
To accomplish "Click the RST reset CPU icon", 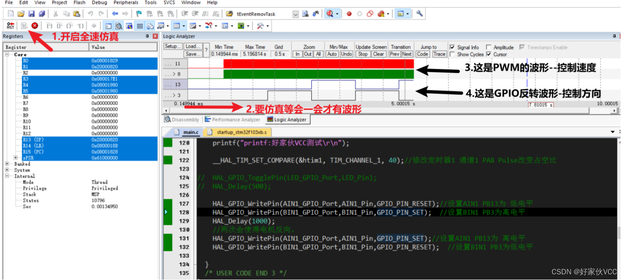I will click(10, 26).
